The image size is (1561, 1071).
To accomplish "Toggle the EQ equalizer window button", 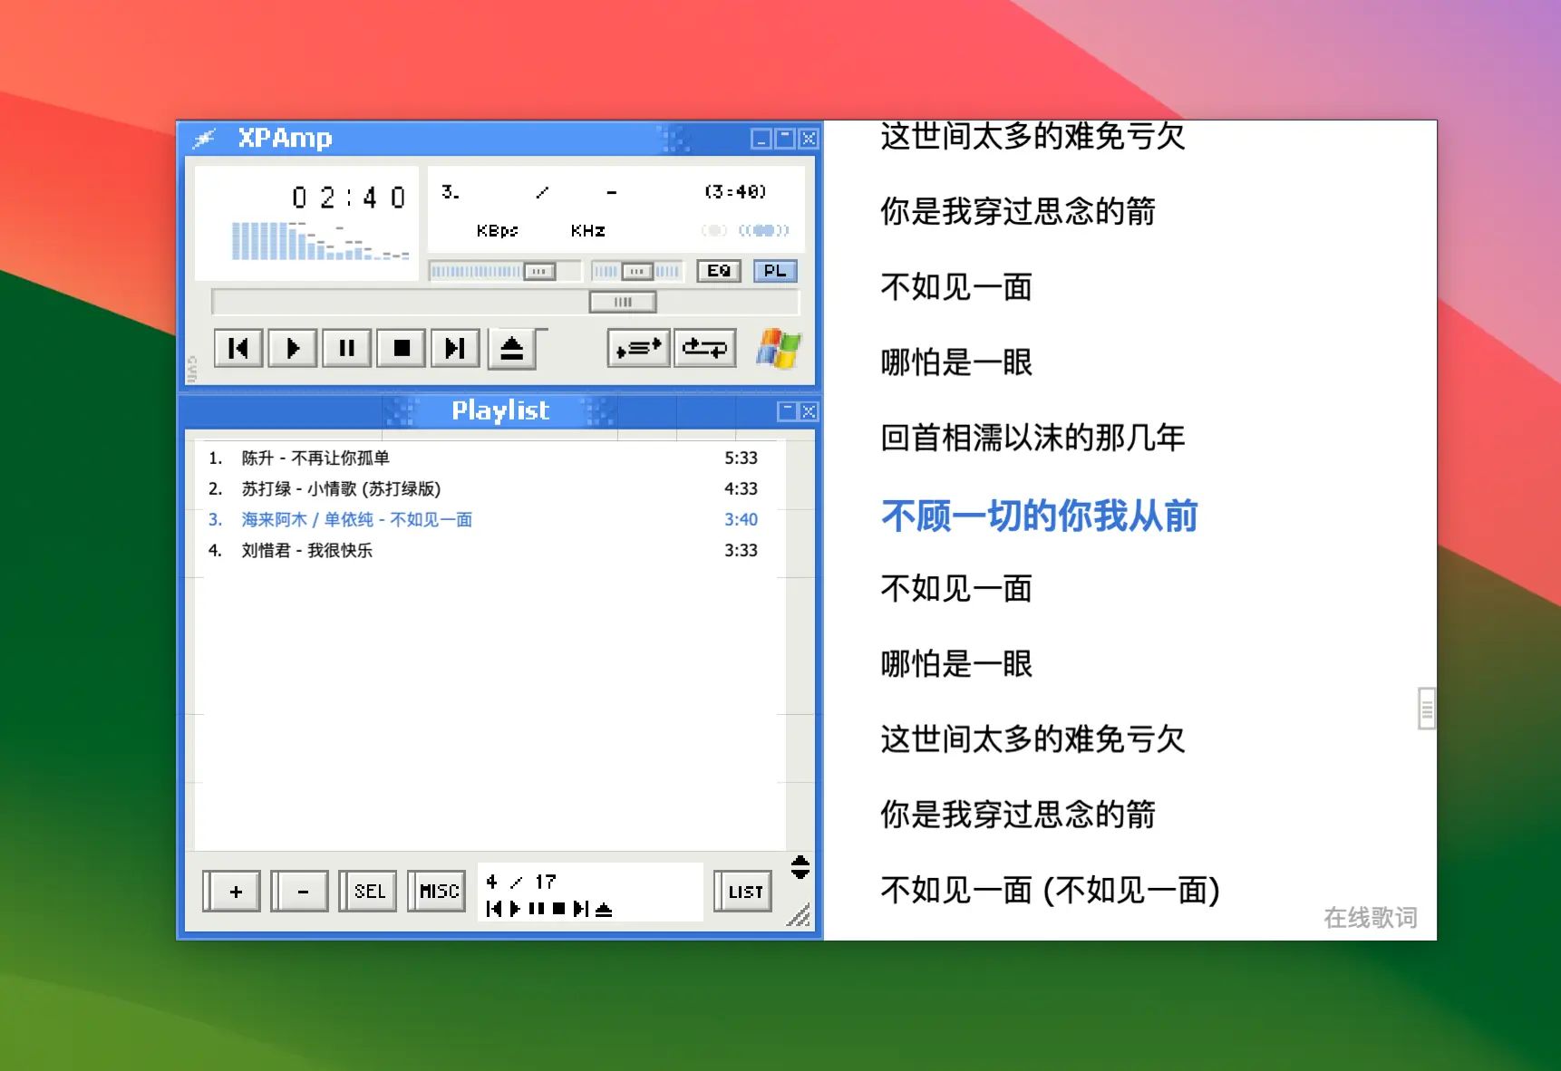I will coord(719,271).
